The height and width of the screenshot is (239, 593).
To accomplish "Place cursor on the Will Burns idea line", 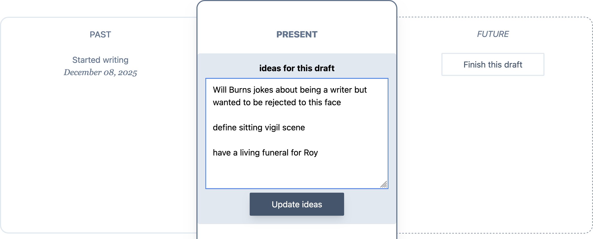I will pos(289,90).
